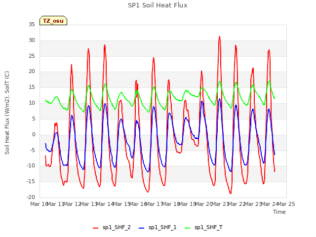Click the 0 y-axis tick label
This screenshot has height=237, width=316.
[34, 135]
